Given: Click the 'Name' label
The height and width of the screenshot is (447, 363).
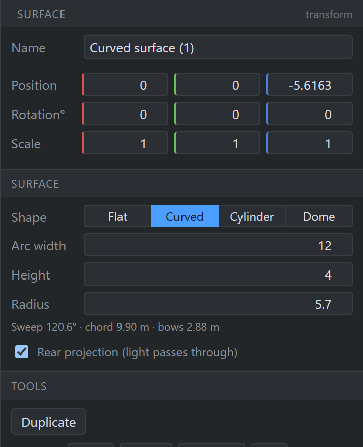Looking at the screenshot, I should coord(29,48).
